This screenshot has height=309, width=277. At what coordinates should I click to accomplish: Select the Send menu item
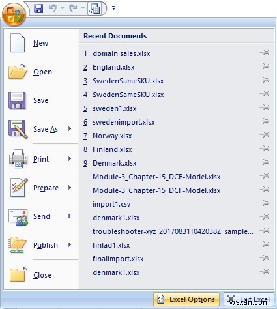pos(41,216)
